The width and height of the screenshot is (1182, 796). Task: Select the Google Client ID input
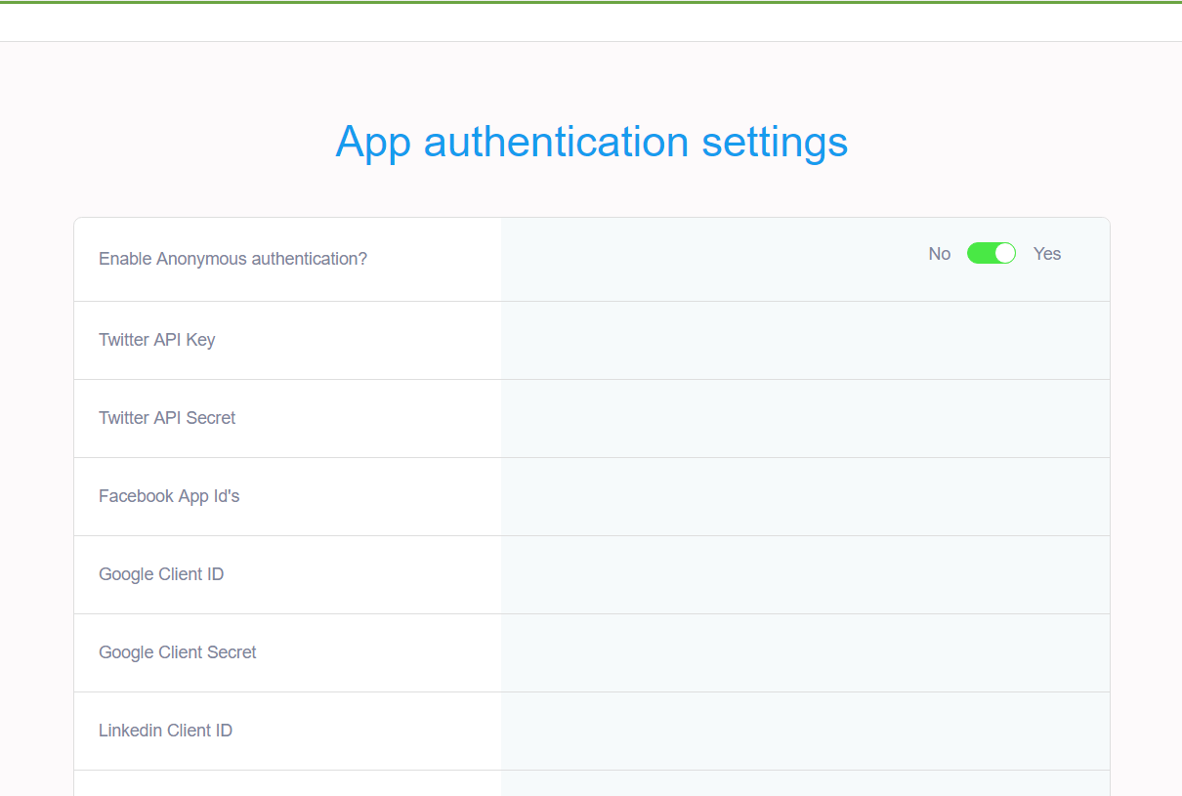point(805,575)
